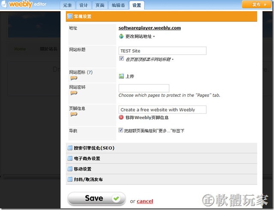Viewport: 274px width, 210px height.
Task: Click the square icon of 搜索引擎优化(SEO)
Action: coord(70,148)
